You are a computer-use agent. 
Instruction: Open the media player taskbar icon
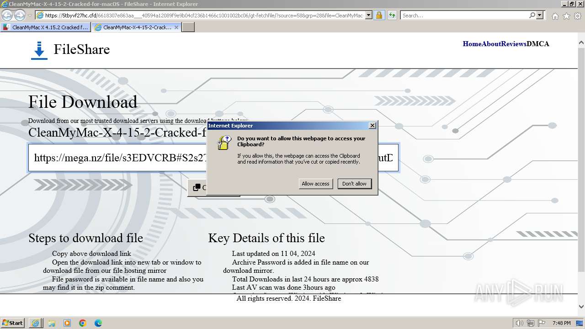click(67, 323)
